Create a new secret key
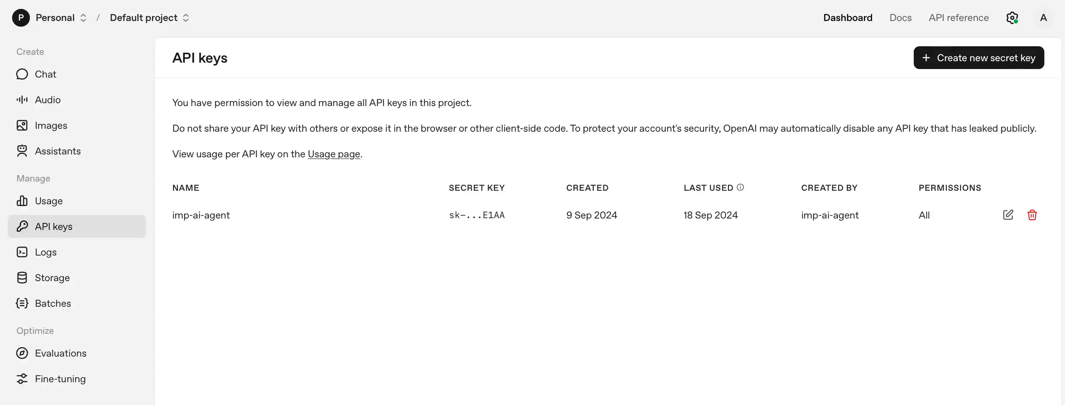 point(979,57)
